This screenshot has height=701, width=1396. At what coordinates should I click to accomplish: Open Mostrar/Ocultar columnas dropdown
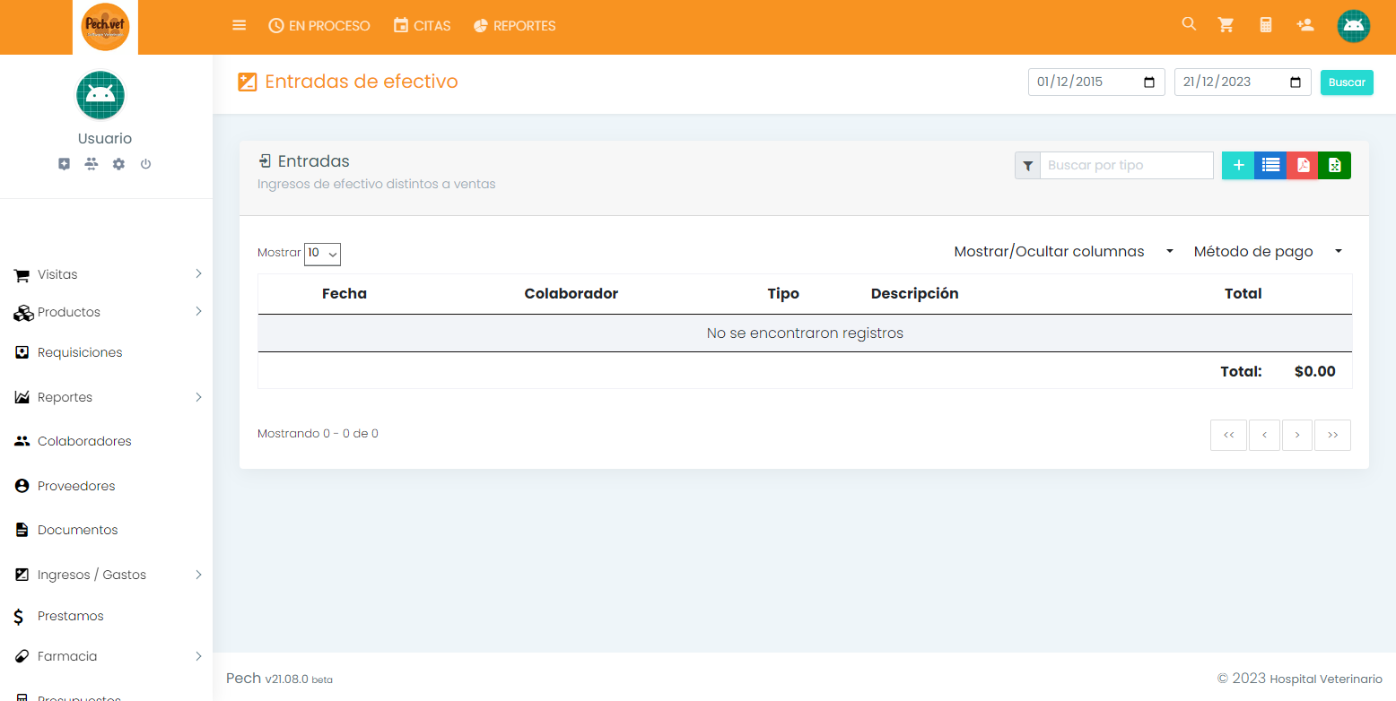[1063, 252]
